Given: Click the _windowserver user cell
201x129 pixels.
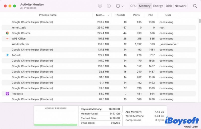Looking at the screenshot, I should coord(168,44).
